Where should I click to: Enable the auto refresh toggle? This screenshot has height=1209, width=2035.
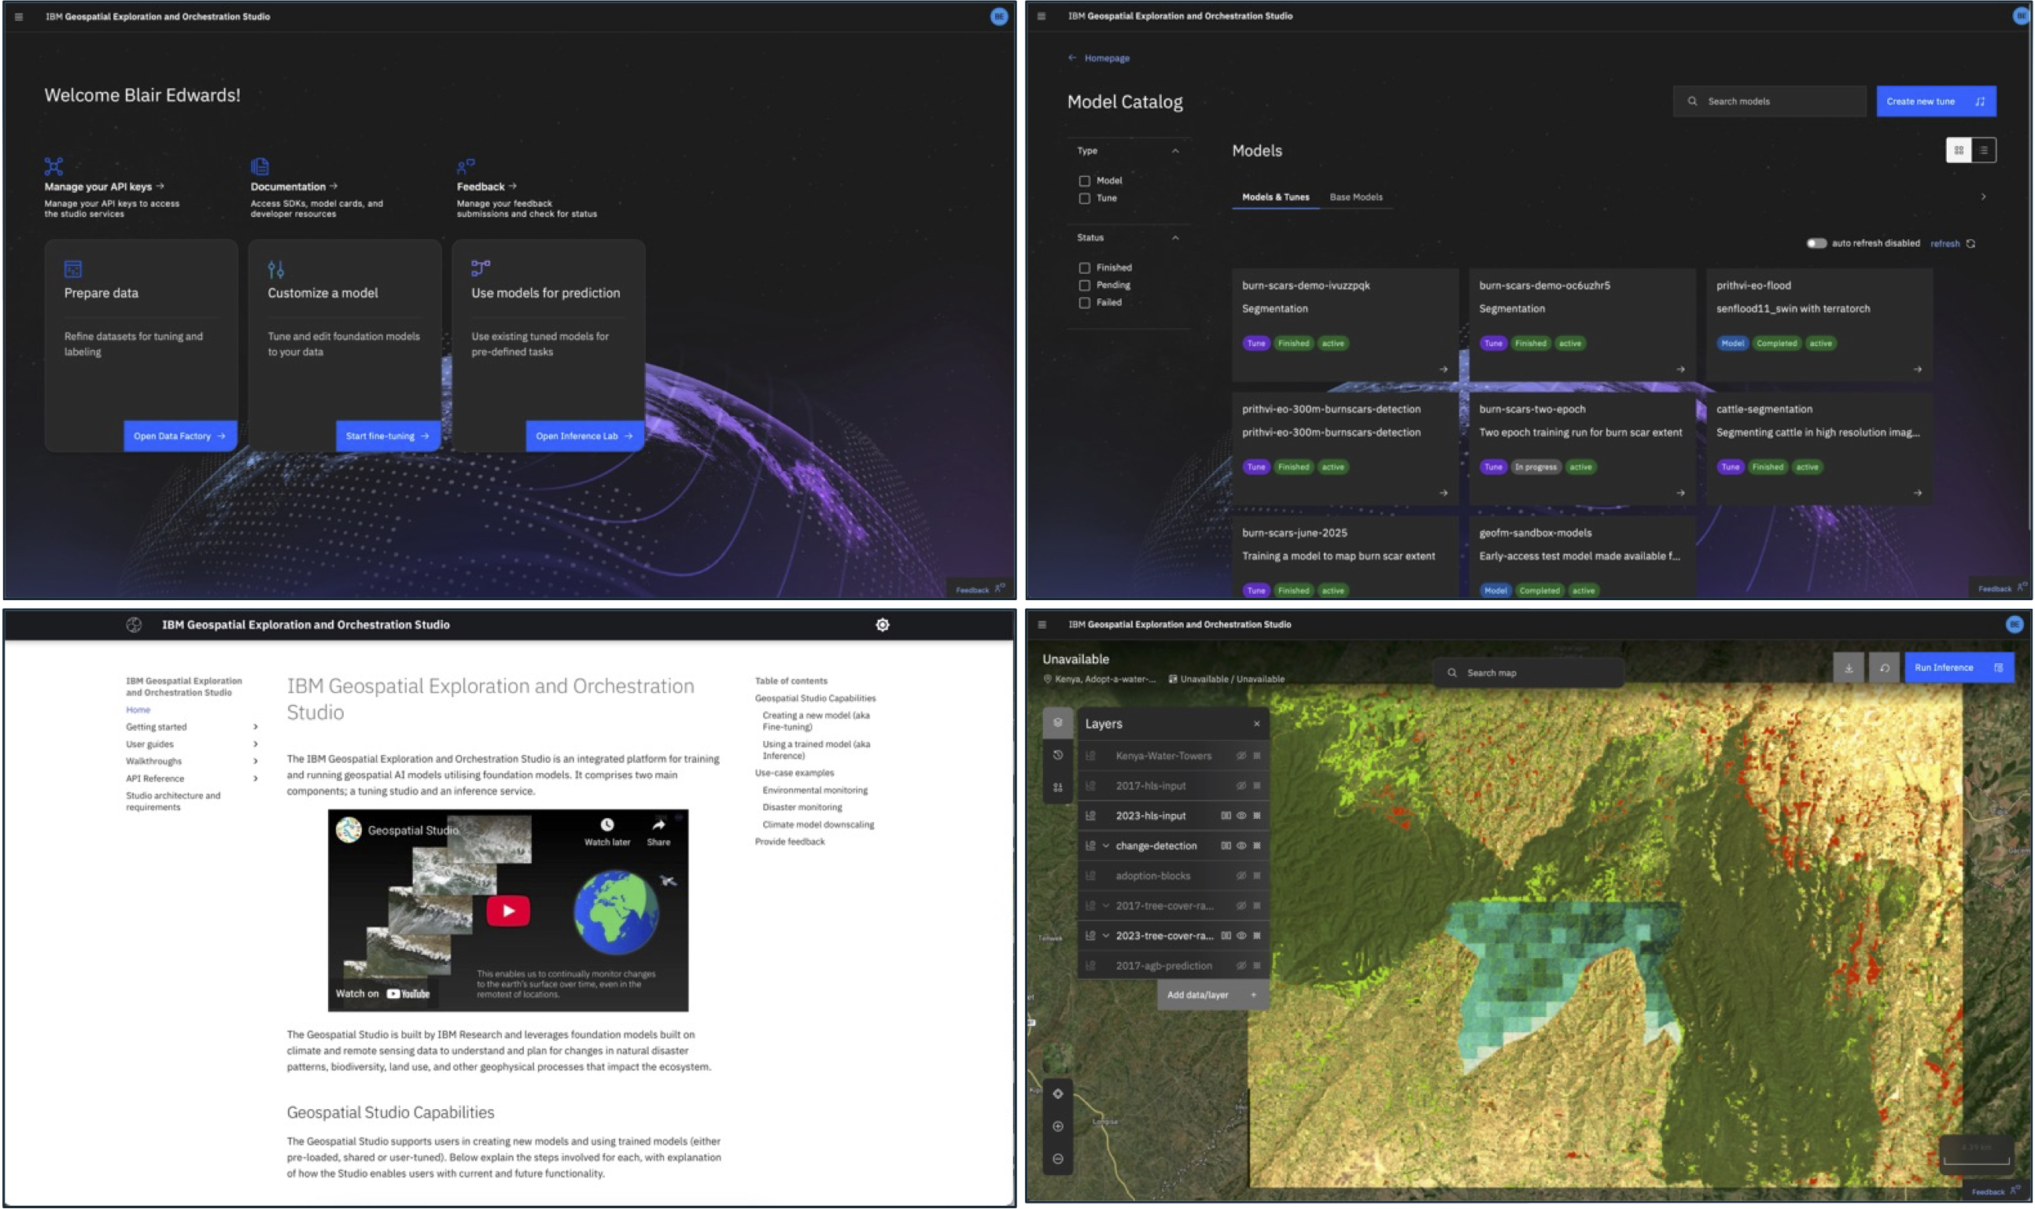[x=1816, y=244]
